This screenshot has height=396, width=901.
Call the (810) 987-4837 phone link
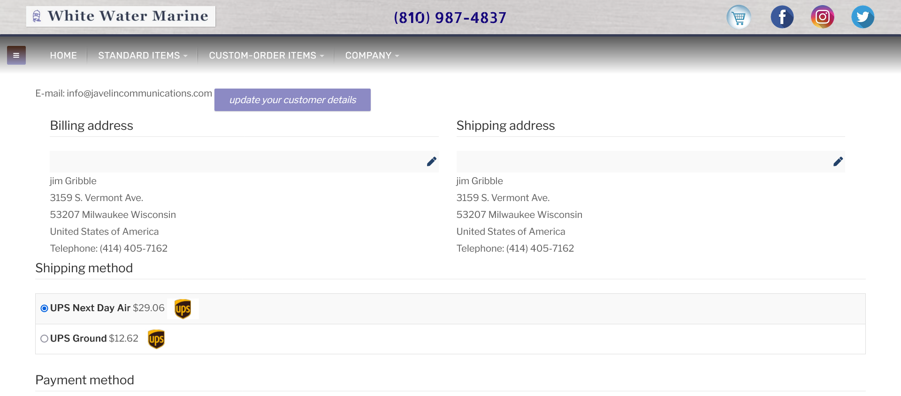point(450,17)
